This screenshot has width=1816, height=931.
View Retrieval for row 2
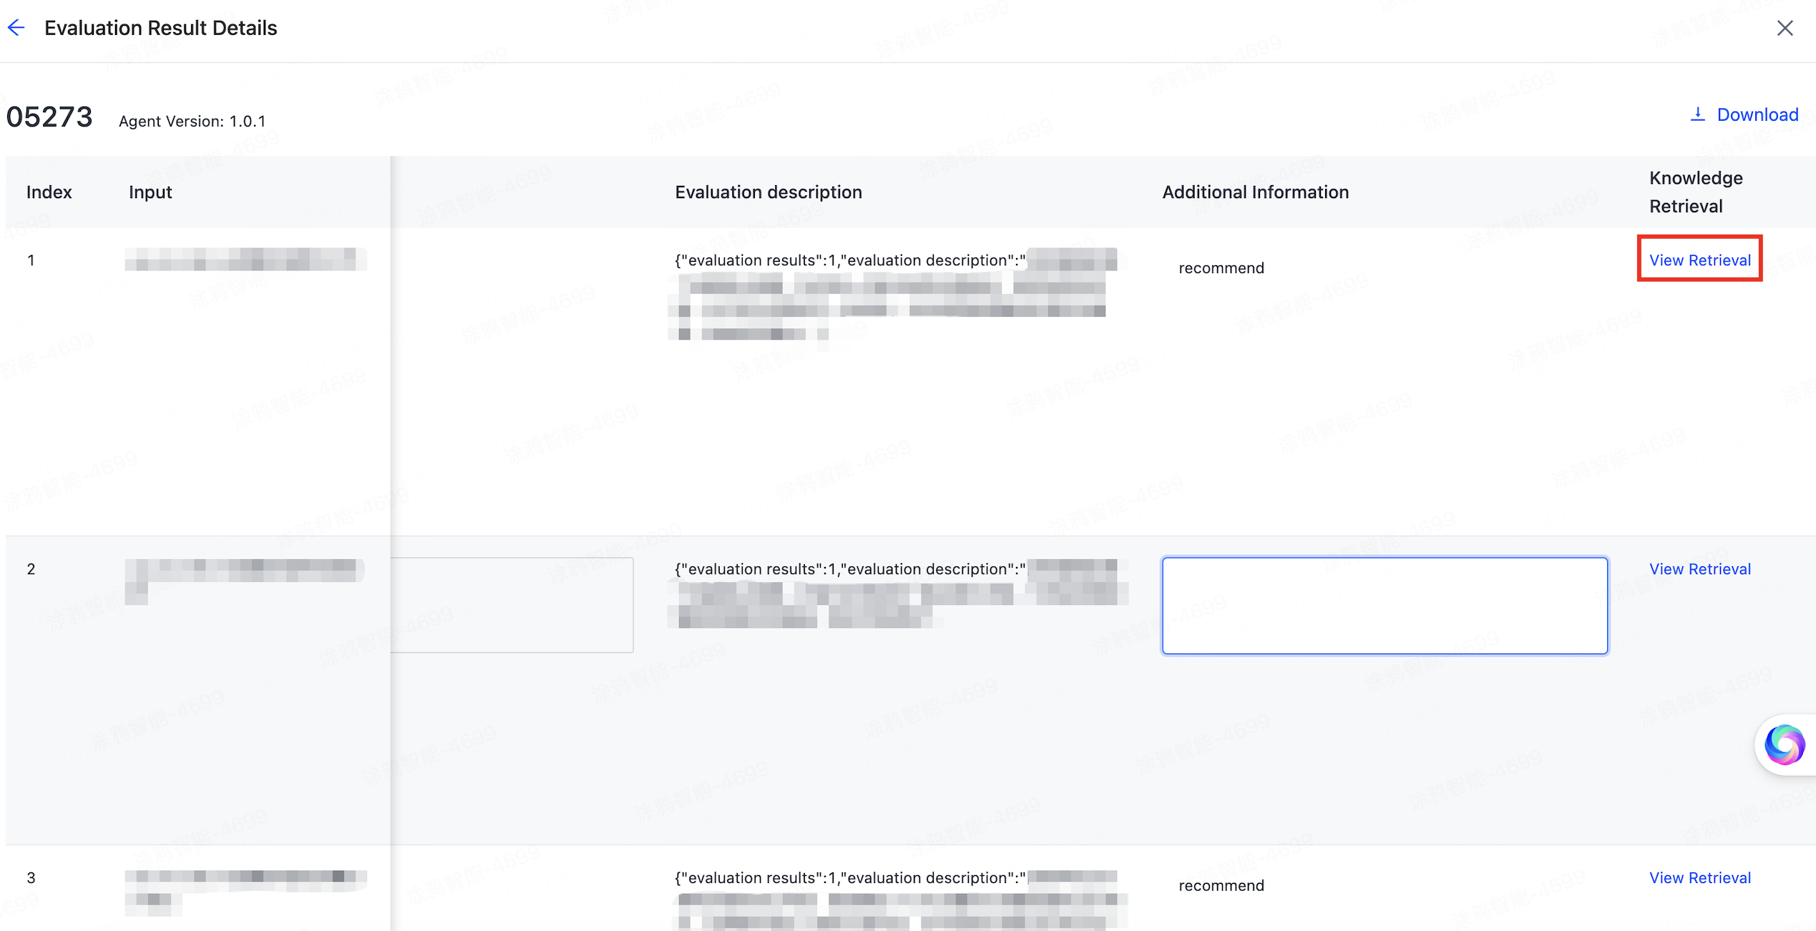pos(1700,568)
